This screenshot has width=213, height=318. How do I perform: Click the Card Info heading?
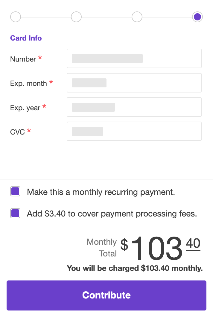[x=26, y=38]
